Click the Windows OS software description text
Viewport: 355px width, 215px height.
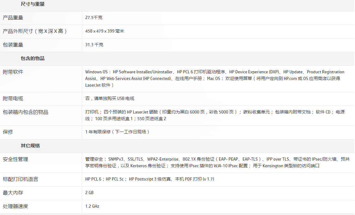[x=215, y=78]
